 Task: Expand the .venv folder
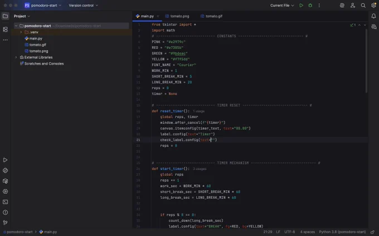click(21, 32)
